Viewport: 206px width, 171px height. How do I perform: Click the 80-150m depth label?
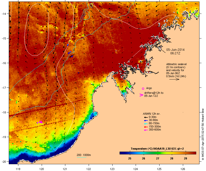pos(154,123)
